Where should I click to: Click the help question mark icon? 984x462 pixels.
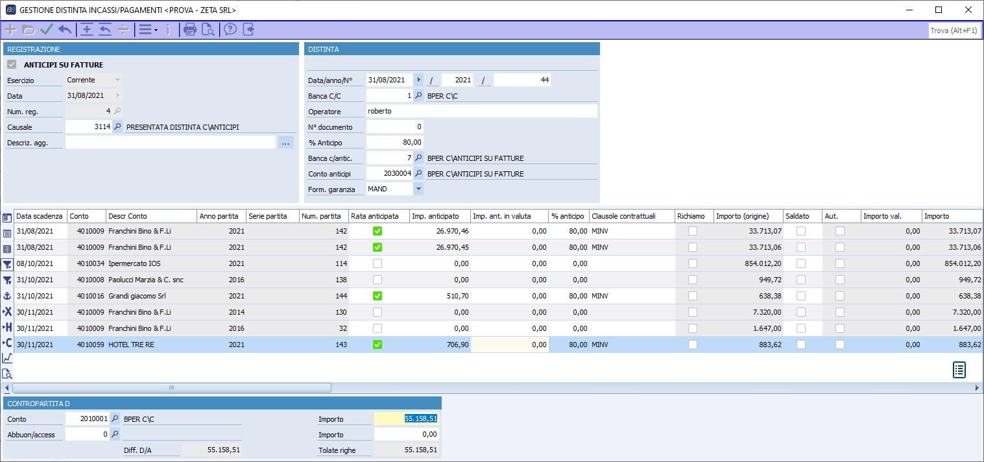click(x=230, y=29)
